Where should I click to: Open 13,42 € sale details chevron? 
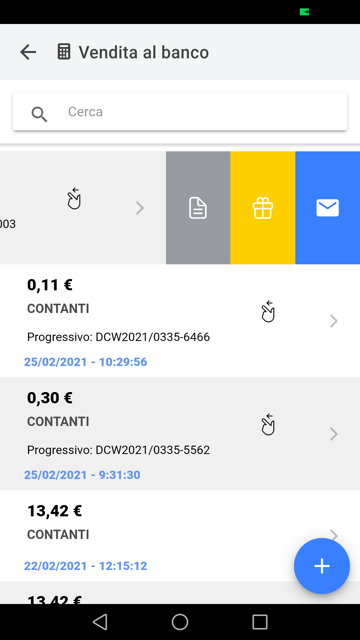point(334,534)
